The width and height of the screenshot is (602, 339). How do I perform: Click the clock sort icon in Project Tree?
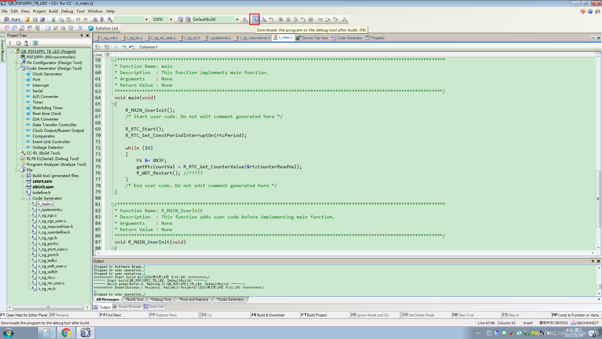pyautogui.click(x=18, y=43)
